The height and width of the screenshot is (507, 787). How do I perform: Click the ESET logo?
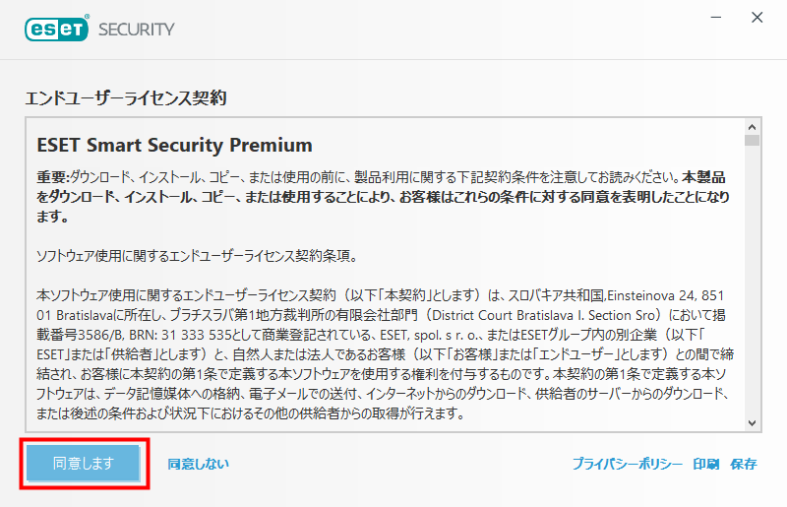57,29
